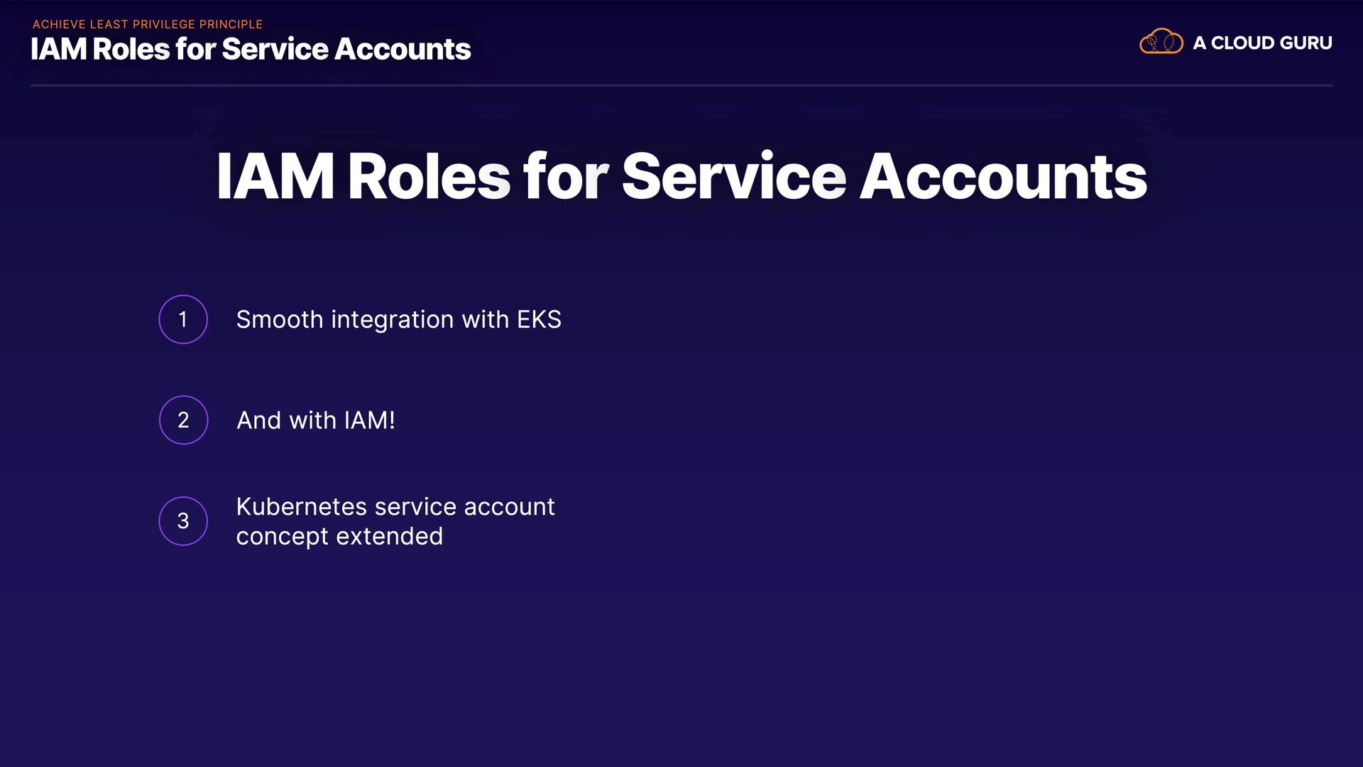The width and height of the screenshot is (1363, 767).
Task: Click the number 3 circle icon
Action: coord(183,521)
